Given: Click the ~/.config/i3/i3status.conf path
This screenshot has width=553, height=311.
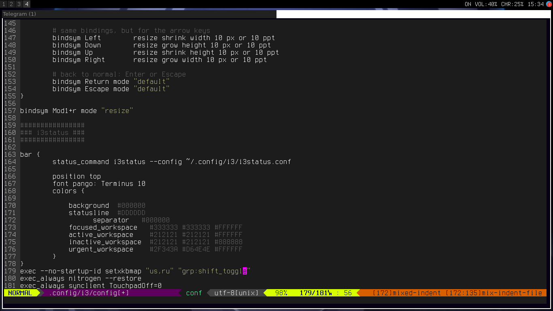Looking at the screenshot, I should click(x=238, y=162).
